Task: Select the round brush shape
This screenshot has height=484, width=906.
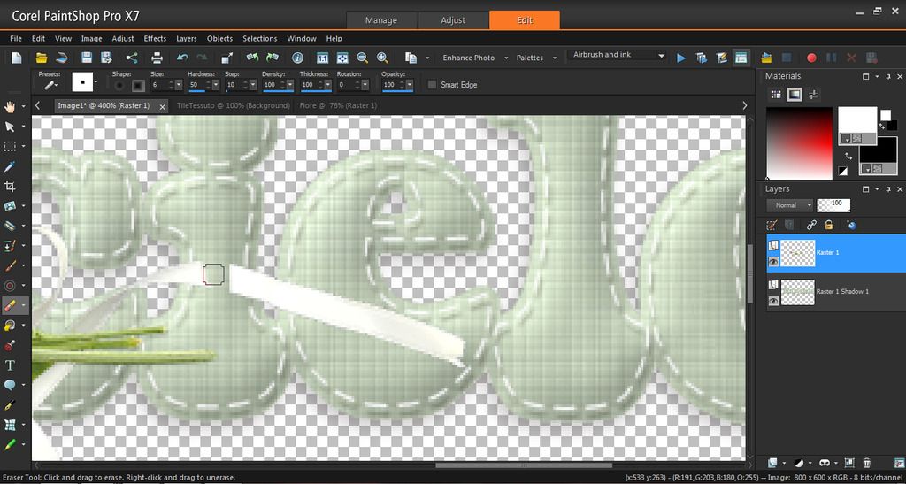Action: [x=119, y=86]
